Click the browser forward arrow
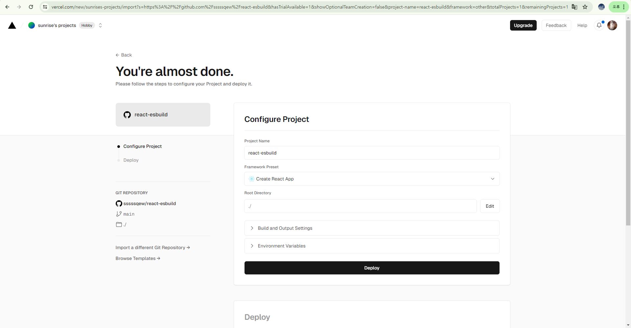631x328 pixels. (19, 7)
